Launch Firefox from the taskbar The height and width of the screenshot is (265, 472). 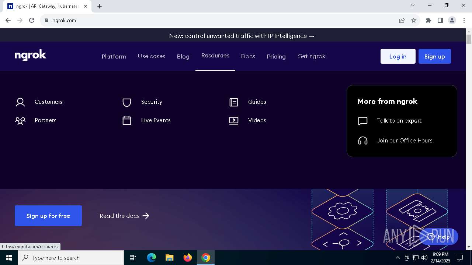click(188, 258)
